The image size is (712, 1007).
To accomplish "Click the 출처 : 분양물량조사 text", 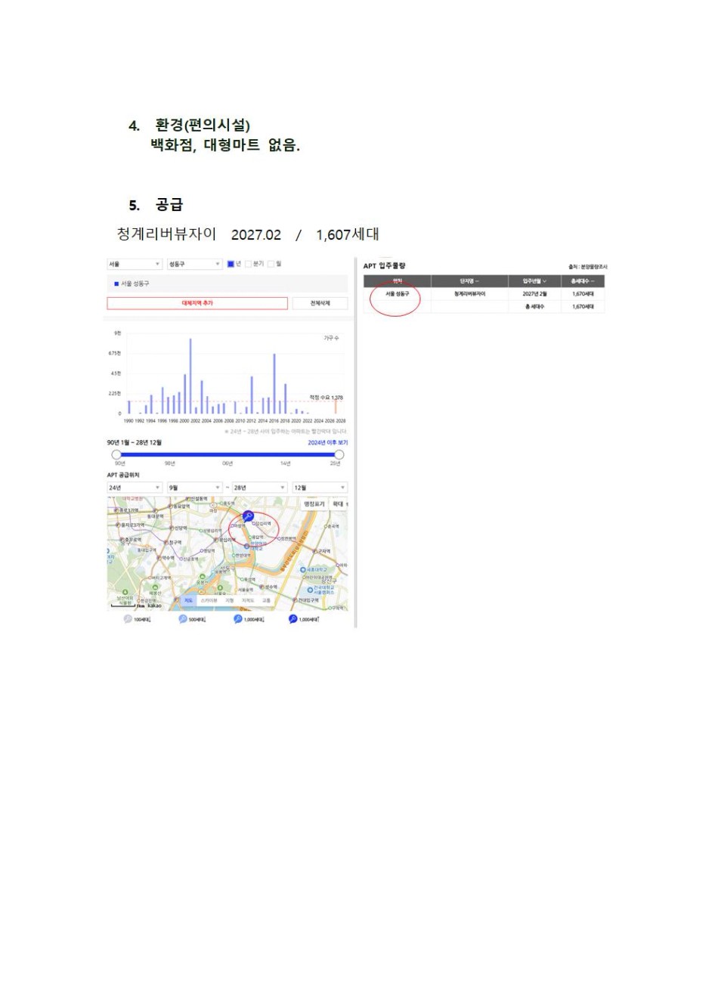I will (x=588, y=267).
